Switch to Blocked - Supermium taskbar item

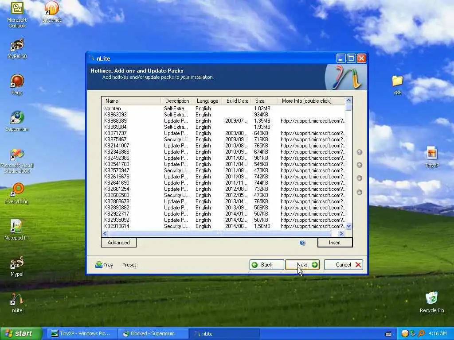[153, 334]
